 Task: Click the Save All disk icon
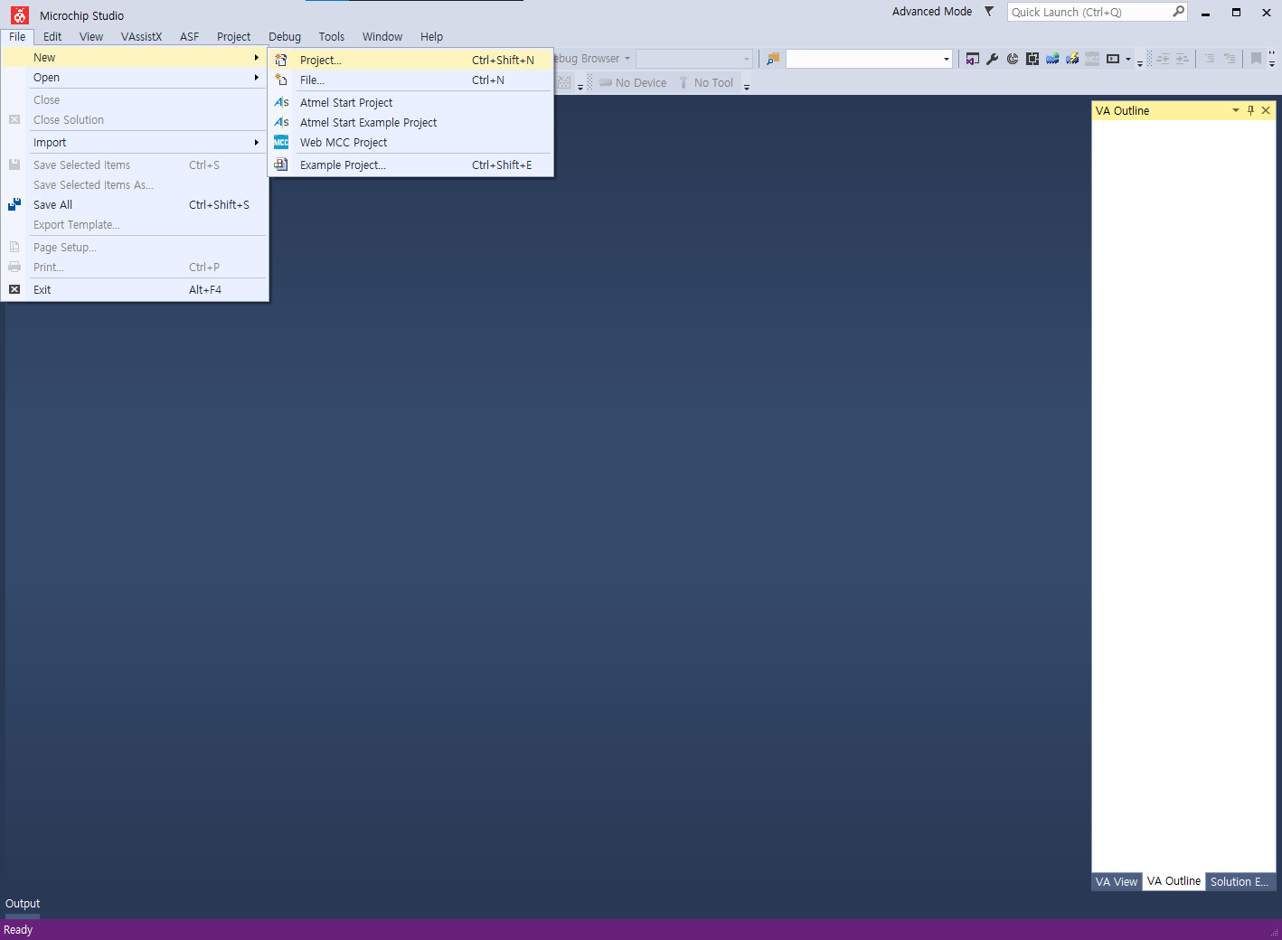[14, 204]
